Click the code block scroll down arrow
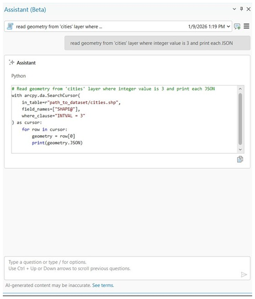The image size is (255, 299). point(240,150)
